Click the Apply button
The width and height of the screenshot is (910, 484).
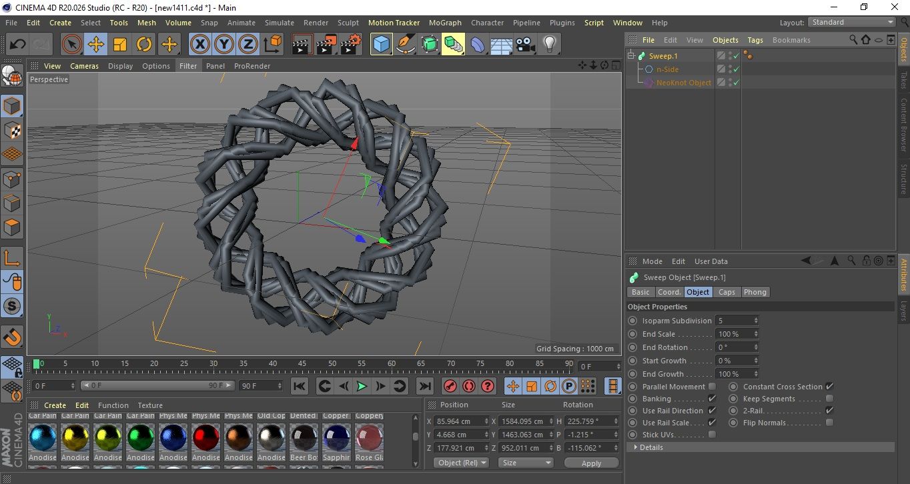(x=591, y=463)
